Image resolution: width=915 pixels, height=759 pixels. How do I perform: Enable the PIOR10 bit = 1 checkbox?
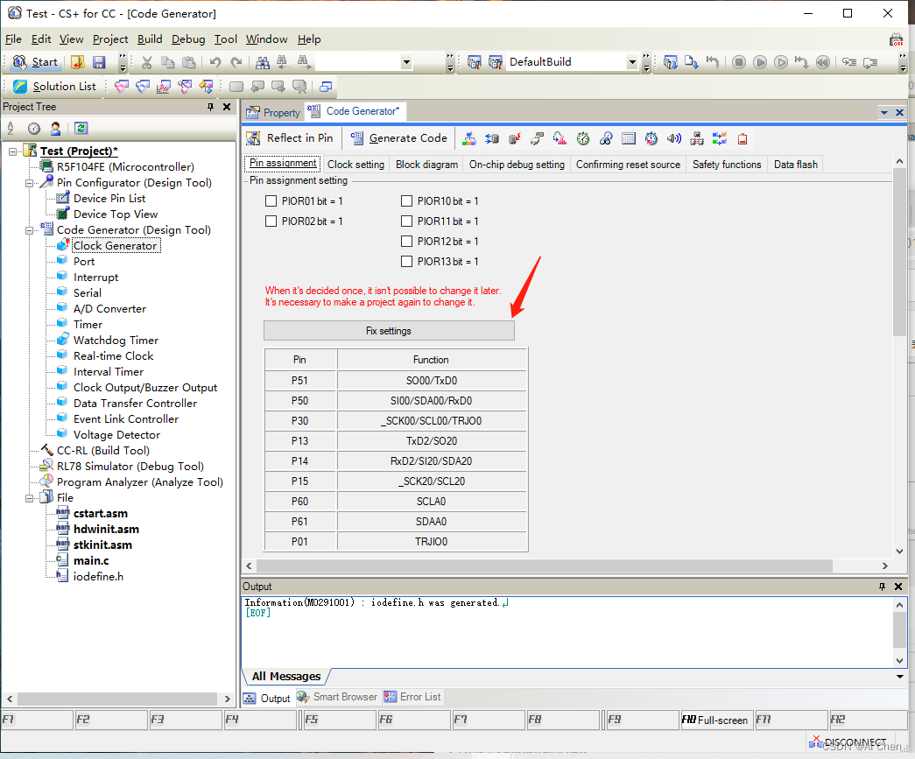(x=407, y=201)
